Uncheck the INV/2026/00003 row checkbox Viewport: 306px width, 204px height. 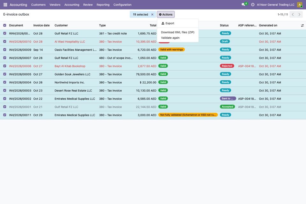5,91
